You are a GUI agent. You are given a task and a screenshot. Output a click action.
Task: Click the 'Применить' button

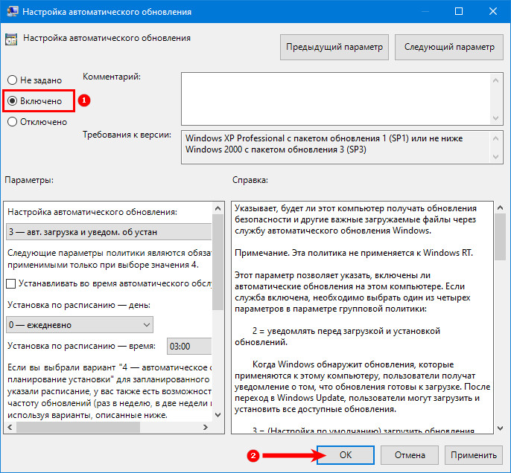(x=474, y=455)
